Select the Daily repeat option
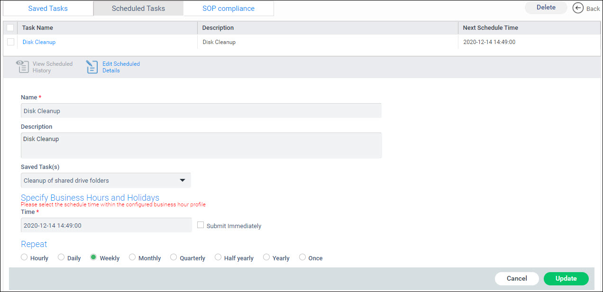 point(61,257)
